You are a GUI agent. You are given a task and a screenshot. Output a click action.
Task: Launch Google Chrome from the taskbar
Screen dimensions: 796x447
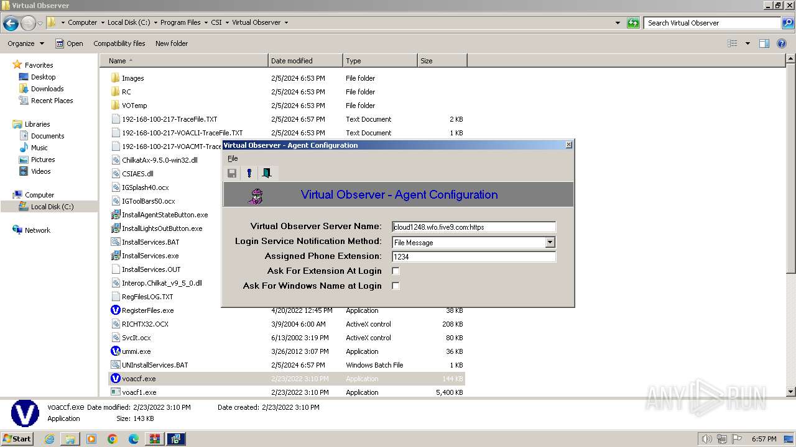[113, 439]
